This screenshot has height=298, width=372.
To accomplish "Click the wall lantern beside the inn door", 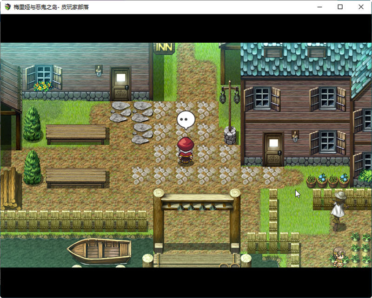I will pos(99,71).
